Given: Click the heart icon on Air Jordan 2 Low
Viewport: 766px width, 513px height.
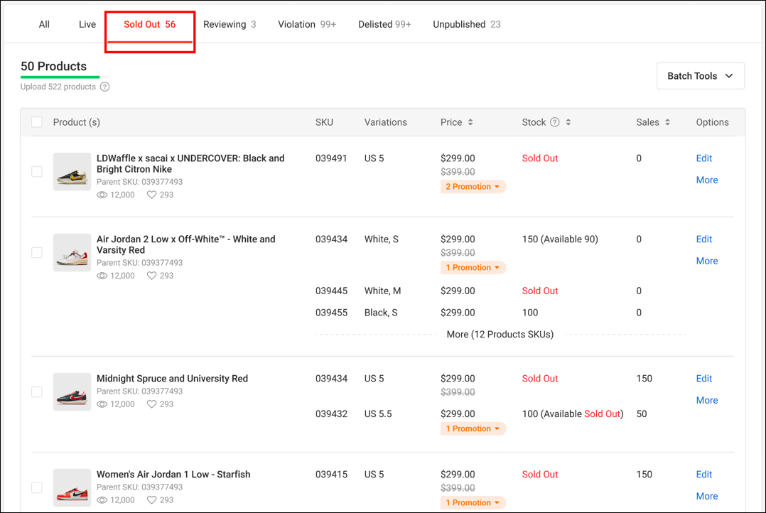Looking at the screenshot, I should click(x=153, y=275).
